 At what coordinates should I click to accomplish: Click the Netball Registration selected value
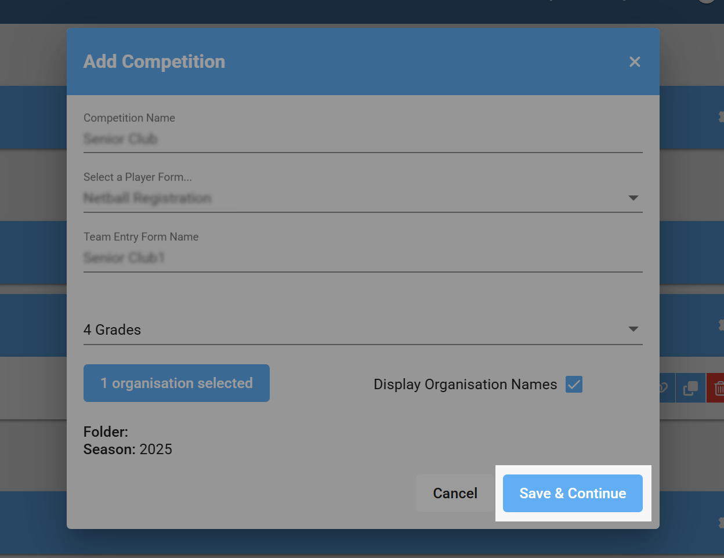click(x=147, y=198)
